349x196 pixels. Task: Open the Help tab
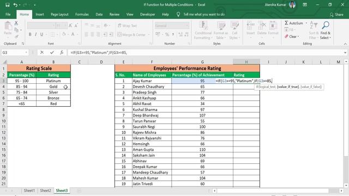coord(165,14)
